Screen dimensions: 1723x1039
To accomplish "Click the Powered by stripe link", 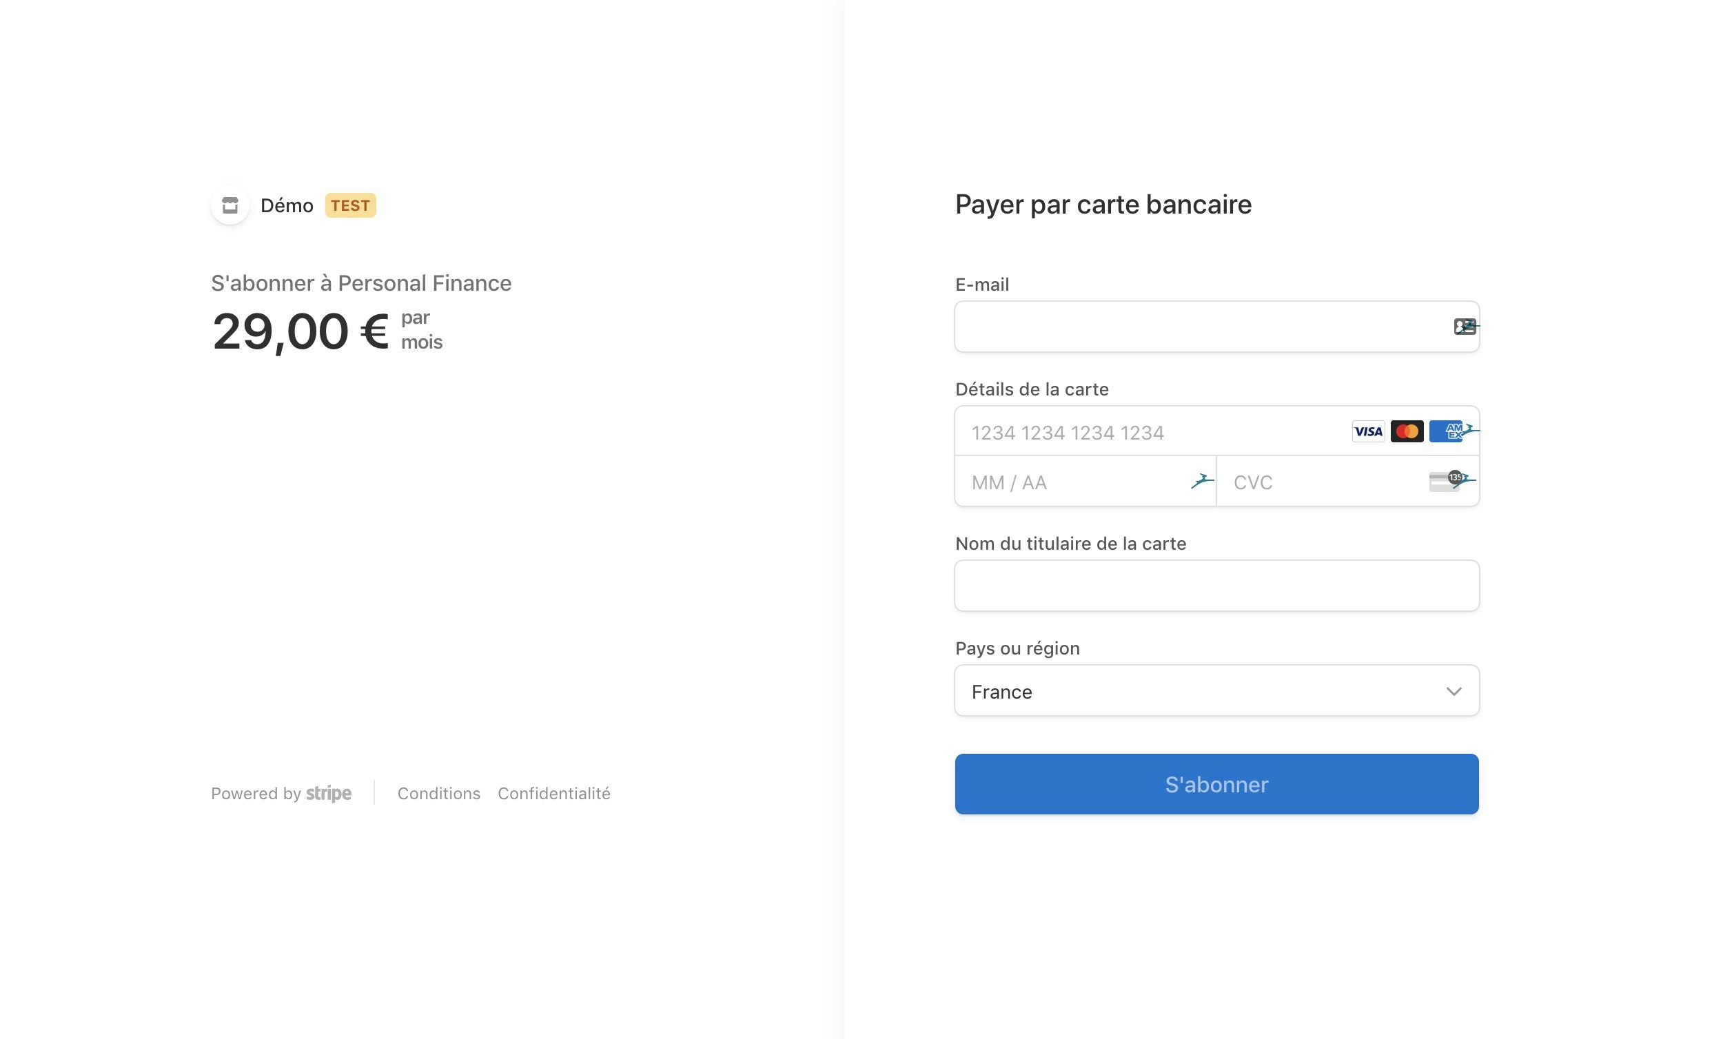I will [x=281, y=793].
